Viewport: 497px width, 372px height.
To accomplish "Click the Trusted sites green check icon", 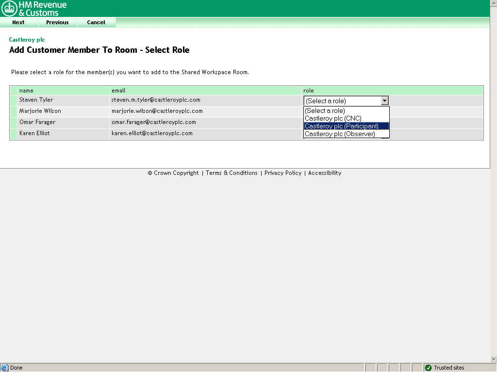I will click(x=428, y=368).
